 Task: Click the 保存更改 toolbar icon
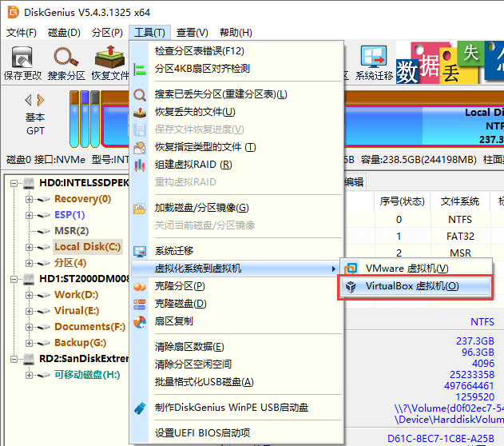click(x=22, y=57)
